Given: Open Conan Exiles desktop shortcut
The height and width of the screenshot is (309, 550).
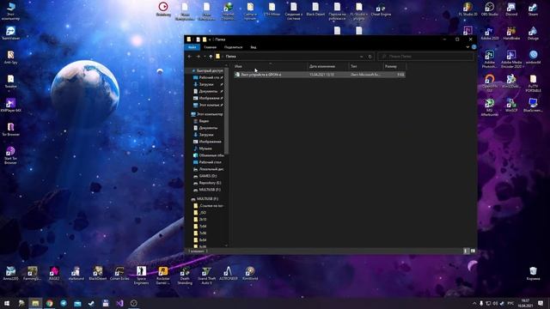Looking at the screenshot, I should pos(119,273).
